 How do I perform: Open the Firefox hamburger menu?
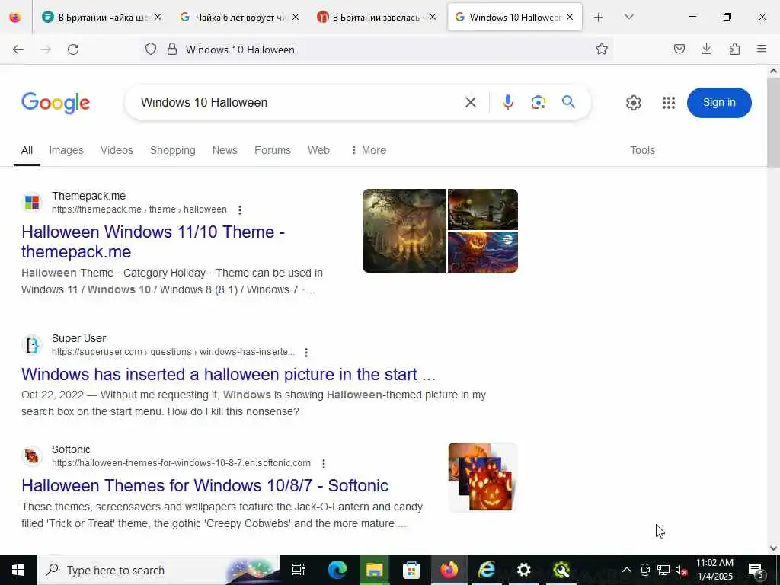click(x=762, y=49)
